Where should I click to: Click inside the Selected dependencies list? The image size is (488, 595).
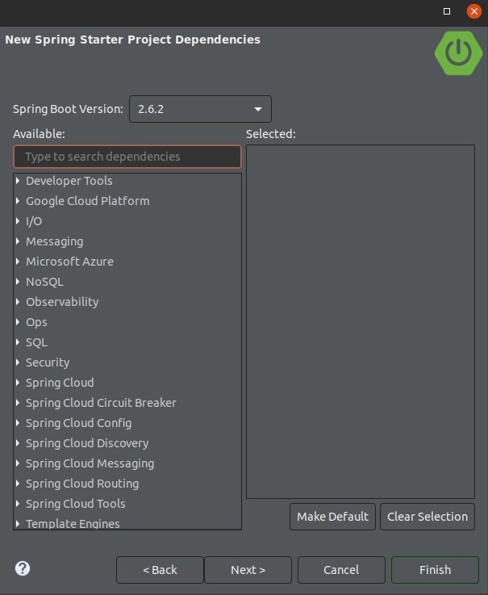click(361, 321)
